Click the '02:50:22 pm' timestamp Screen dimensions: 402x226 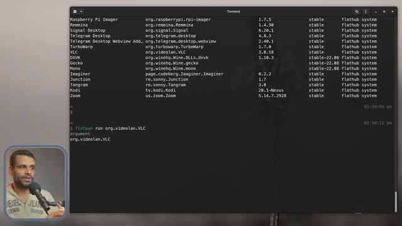click(x=378, y=123)
